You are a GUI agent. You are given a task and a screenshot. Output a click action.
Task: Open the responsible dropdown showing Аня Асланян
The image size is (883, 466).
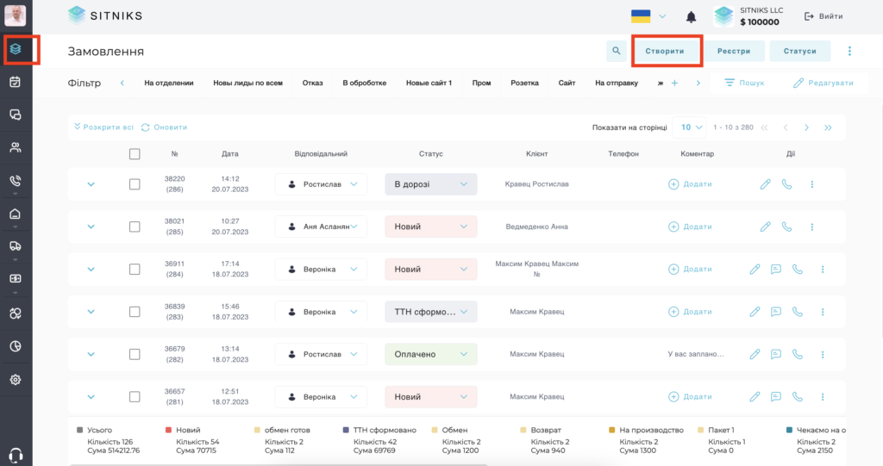pos(321,227)
